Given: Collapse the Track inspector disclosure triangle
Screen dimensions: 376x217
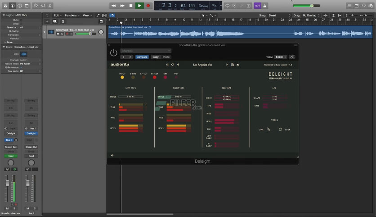Looking at the screenshot, I should [x=4, y=47].
